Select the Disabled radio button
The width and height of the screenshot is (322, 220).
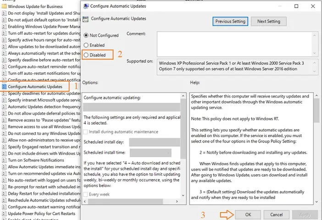click(86, 55)
